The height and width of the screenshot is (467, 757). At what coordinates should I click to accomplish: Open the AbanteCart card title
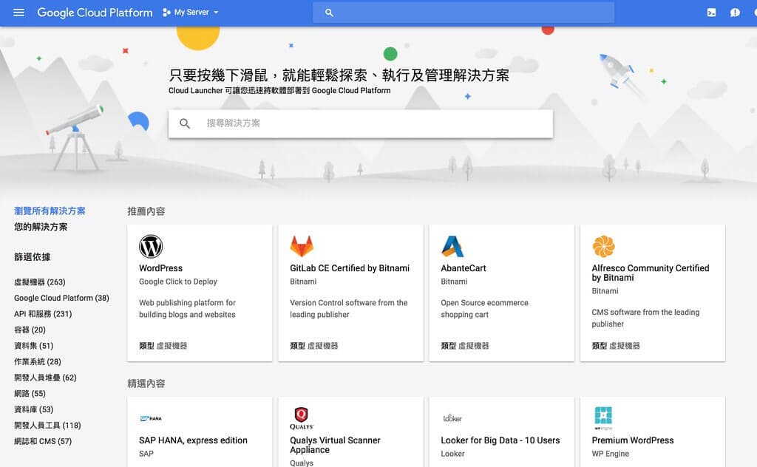pos(464,268)
